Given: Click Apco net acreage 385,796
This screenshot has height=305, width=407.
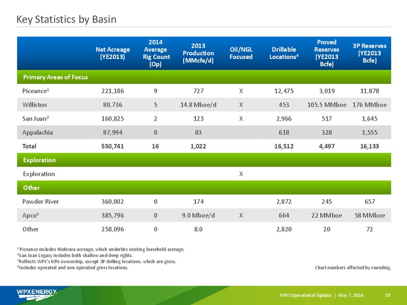Looking at the screenshot, I should pyautogui.click(x=112, y=216).
